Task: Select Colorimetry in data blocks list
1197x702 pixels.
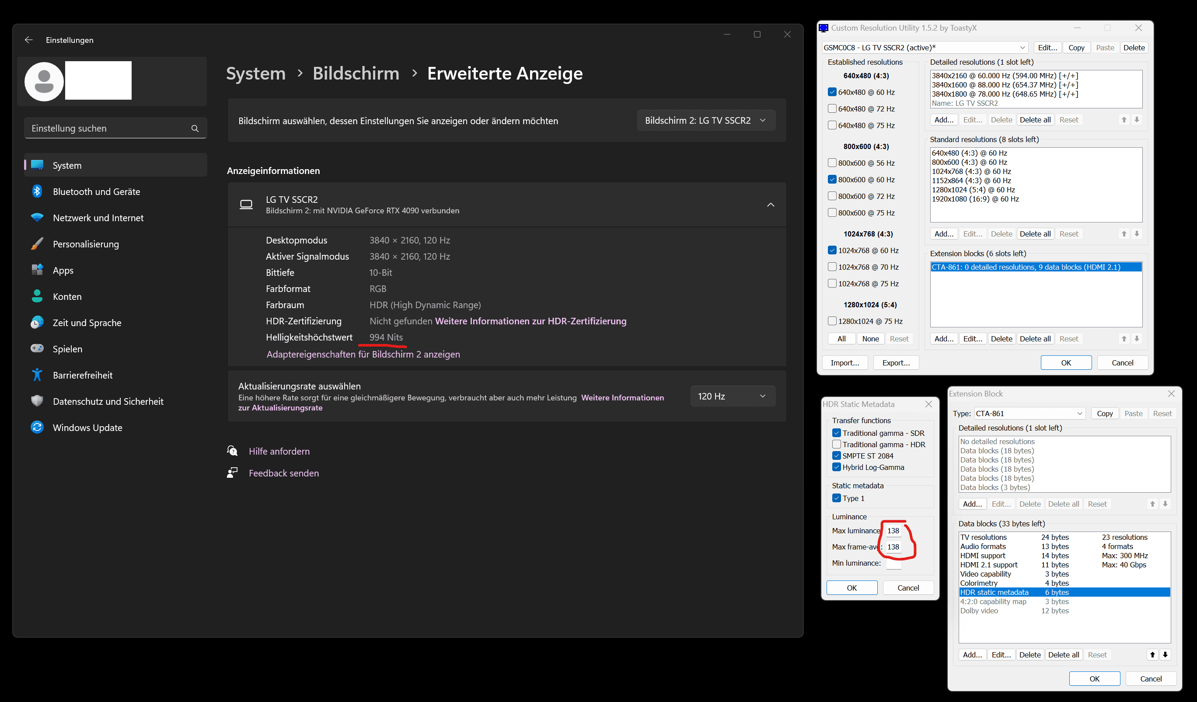Action: (978, 583)
